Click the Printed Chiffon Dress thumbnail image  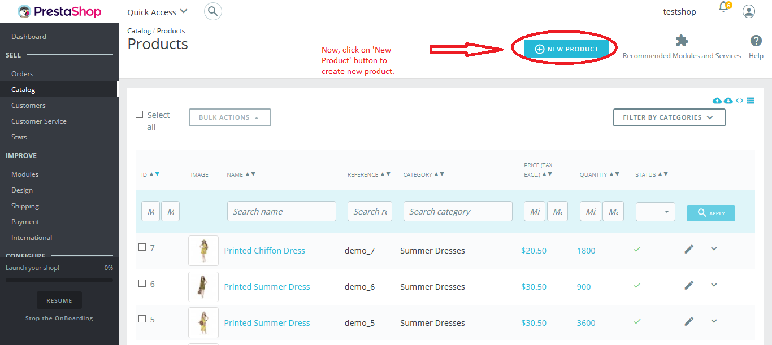point(203,251)
